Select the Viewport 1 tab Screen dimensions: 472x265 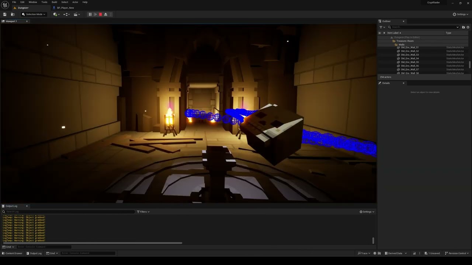pyautogui.click(x=11, y=21)
